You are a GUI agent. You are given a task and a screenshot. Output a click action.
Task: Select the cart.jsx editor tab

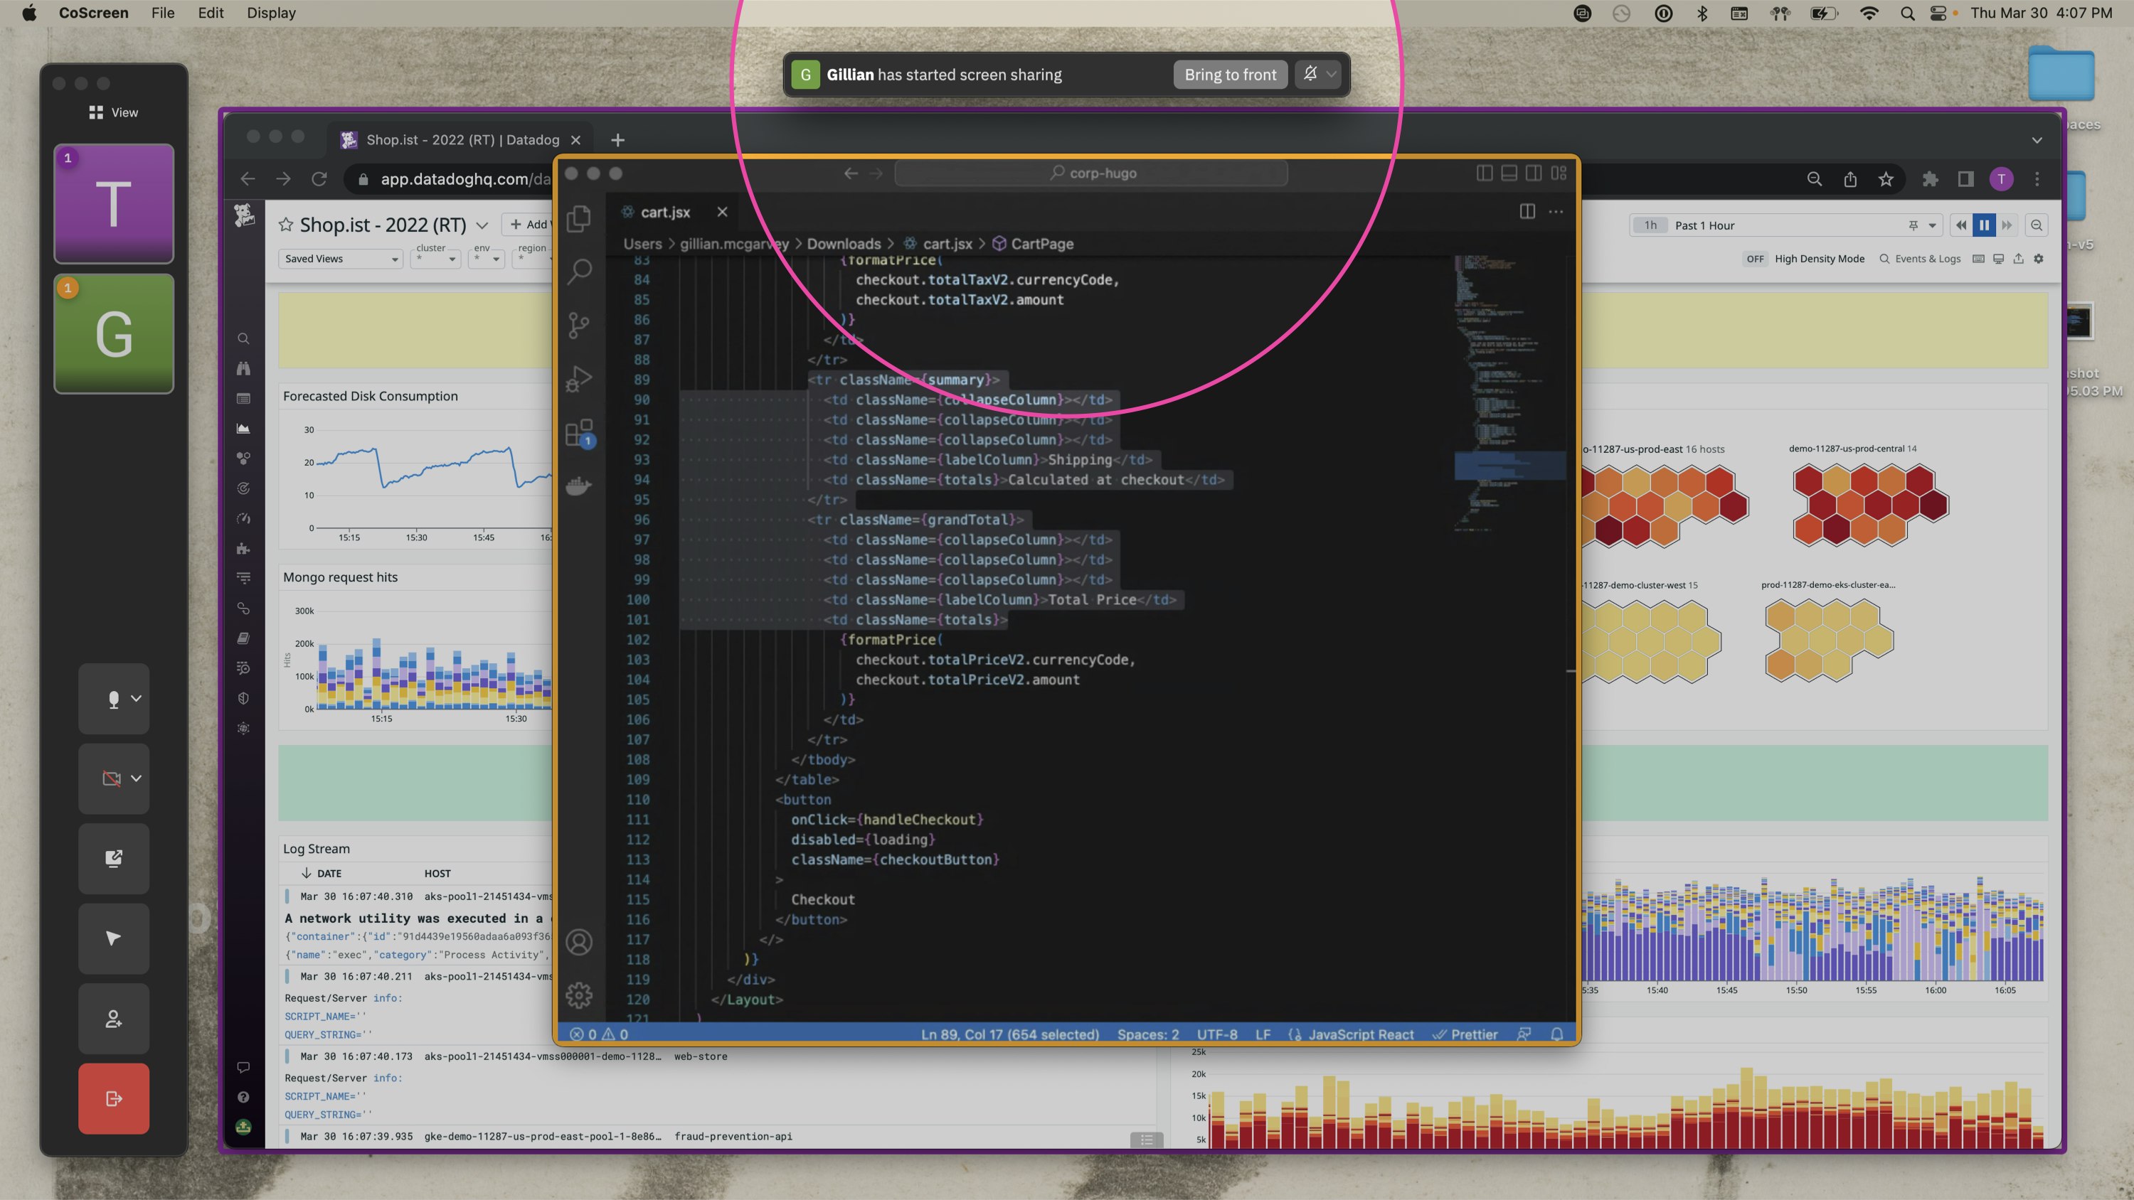click(664, 213)
